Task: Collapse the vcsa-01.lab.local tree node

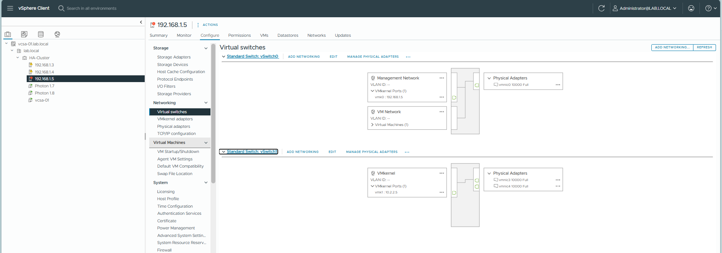Action: [x=6, y=43]
